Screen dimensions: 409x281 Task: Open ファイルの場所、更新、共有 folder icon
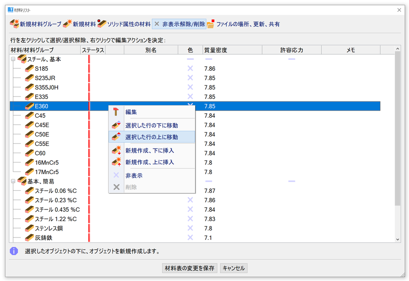[211, 24]
